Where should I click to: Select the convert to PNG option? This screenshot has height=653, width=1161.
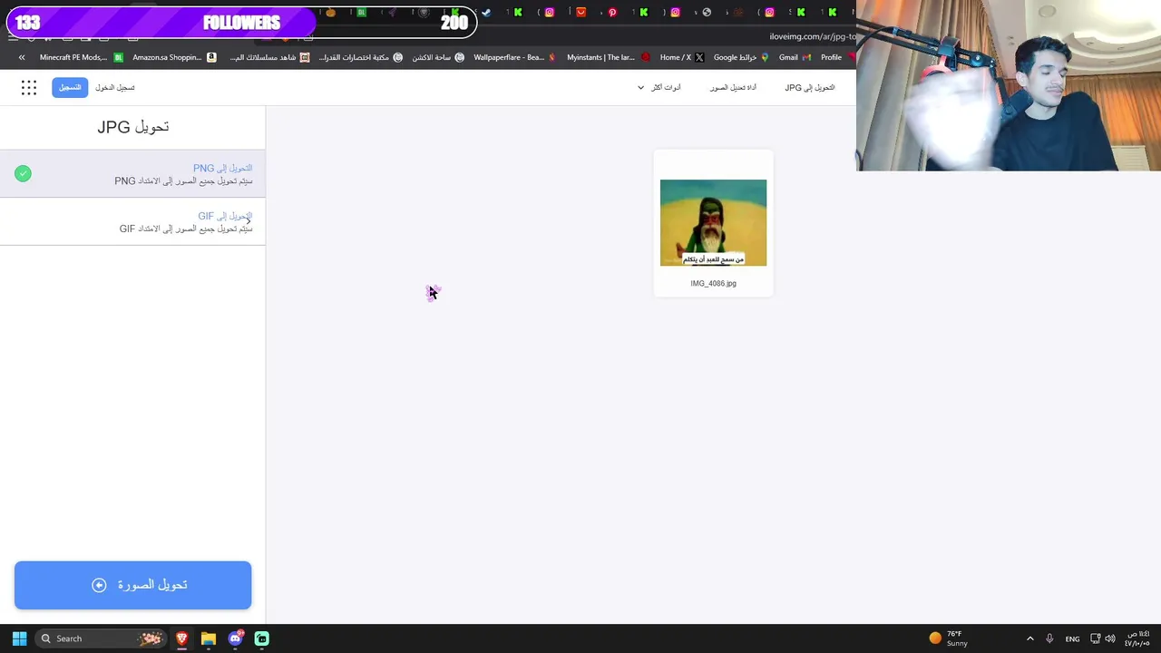point(132,174)
